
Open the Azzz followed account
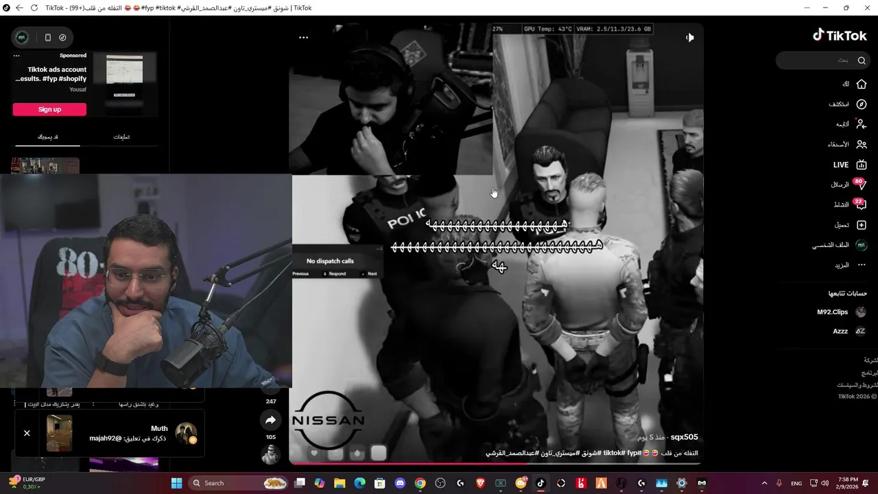click(850, 331)
